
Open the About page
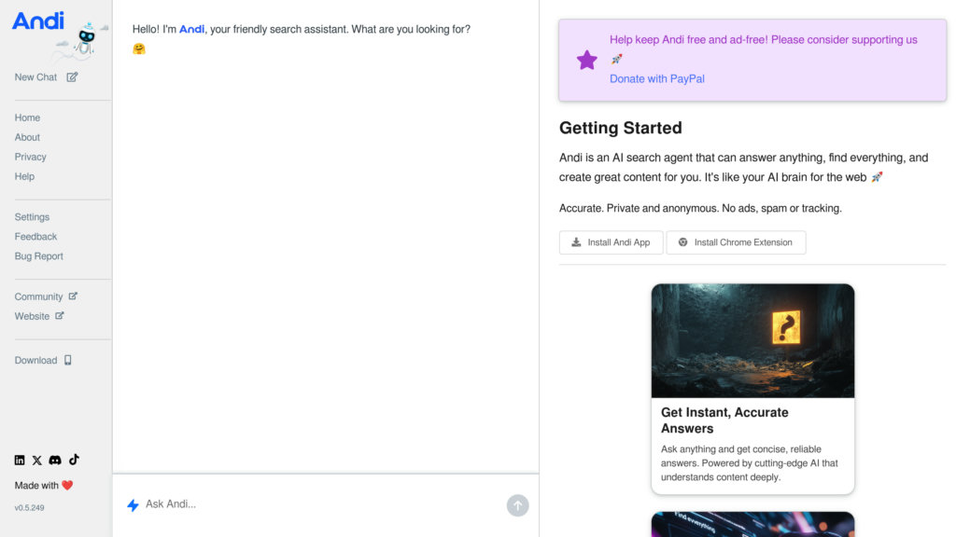[x=27, y=137]
